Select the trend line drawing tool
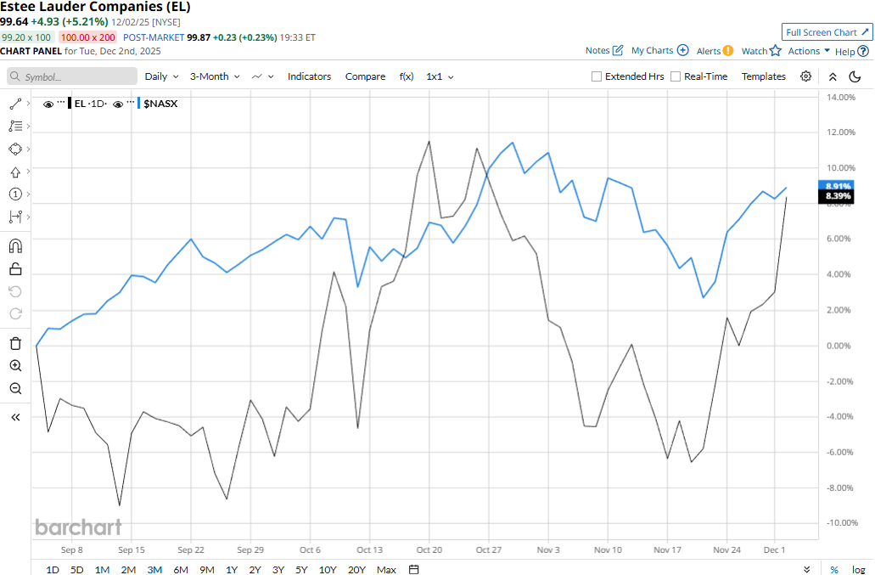The height and width of the screenshot is (575, 875). click(15, 104)
